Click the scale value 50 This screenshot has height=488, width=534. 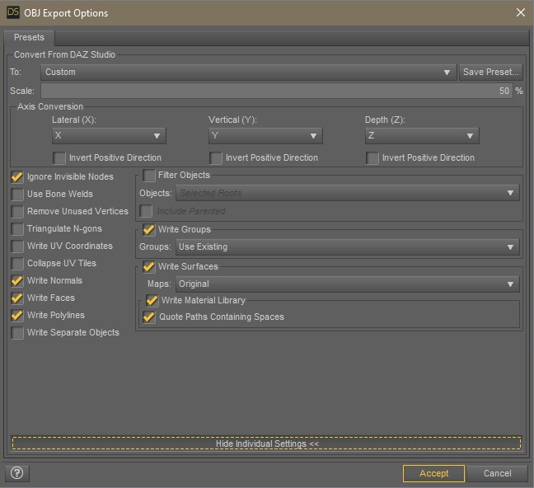[504, 91]
